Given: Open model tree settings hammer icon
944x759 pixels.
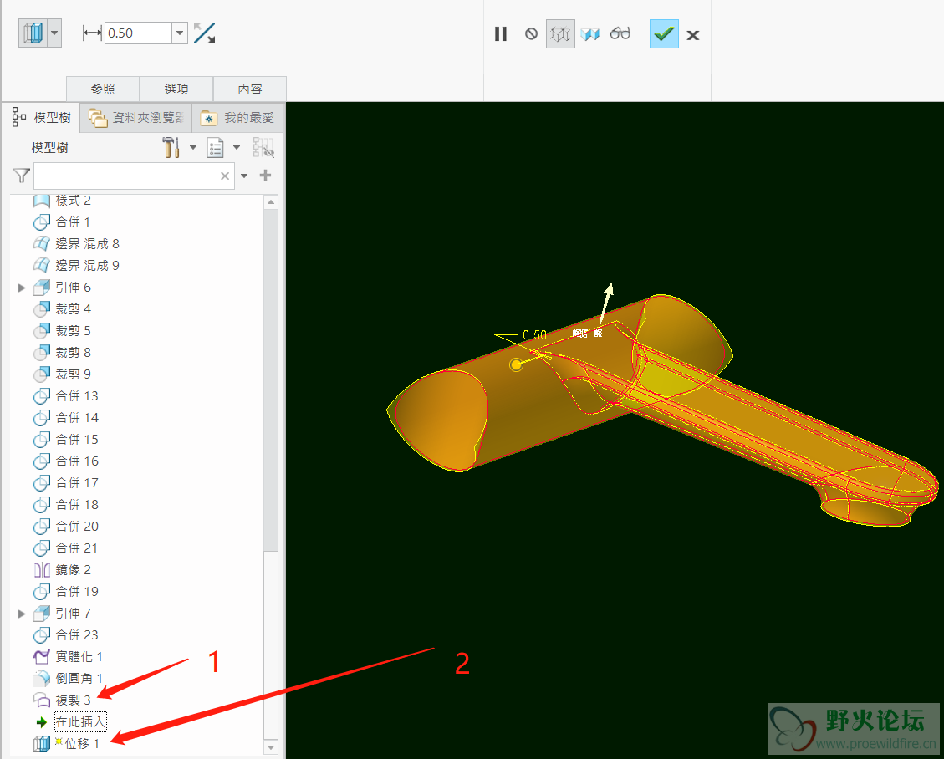Looking at the screenshot, I should (171, 148).
